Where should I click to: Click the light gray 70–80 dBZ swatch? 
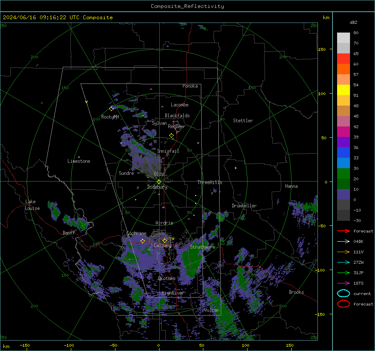pos(343,38)
